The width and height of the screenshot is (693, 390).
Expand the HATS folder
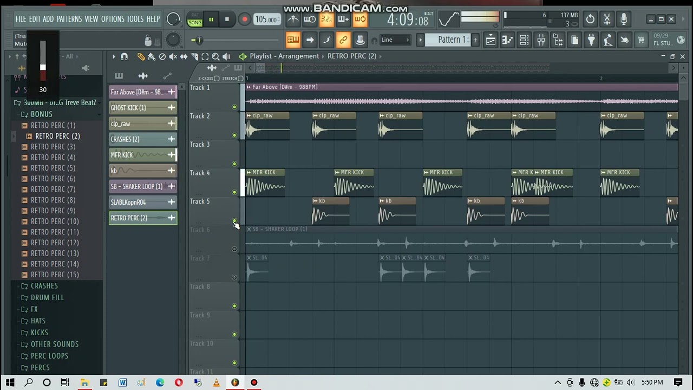[x=38, y=321]
